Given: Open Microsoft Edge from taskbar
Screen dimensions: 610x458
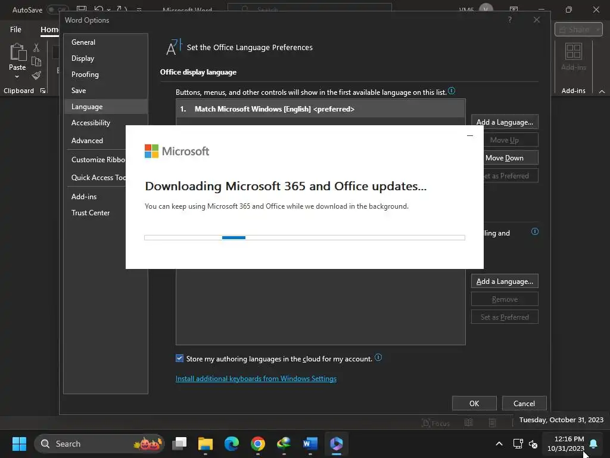Looking at the screenshot, I should point(232,444).
